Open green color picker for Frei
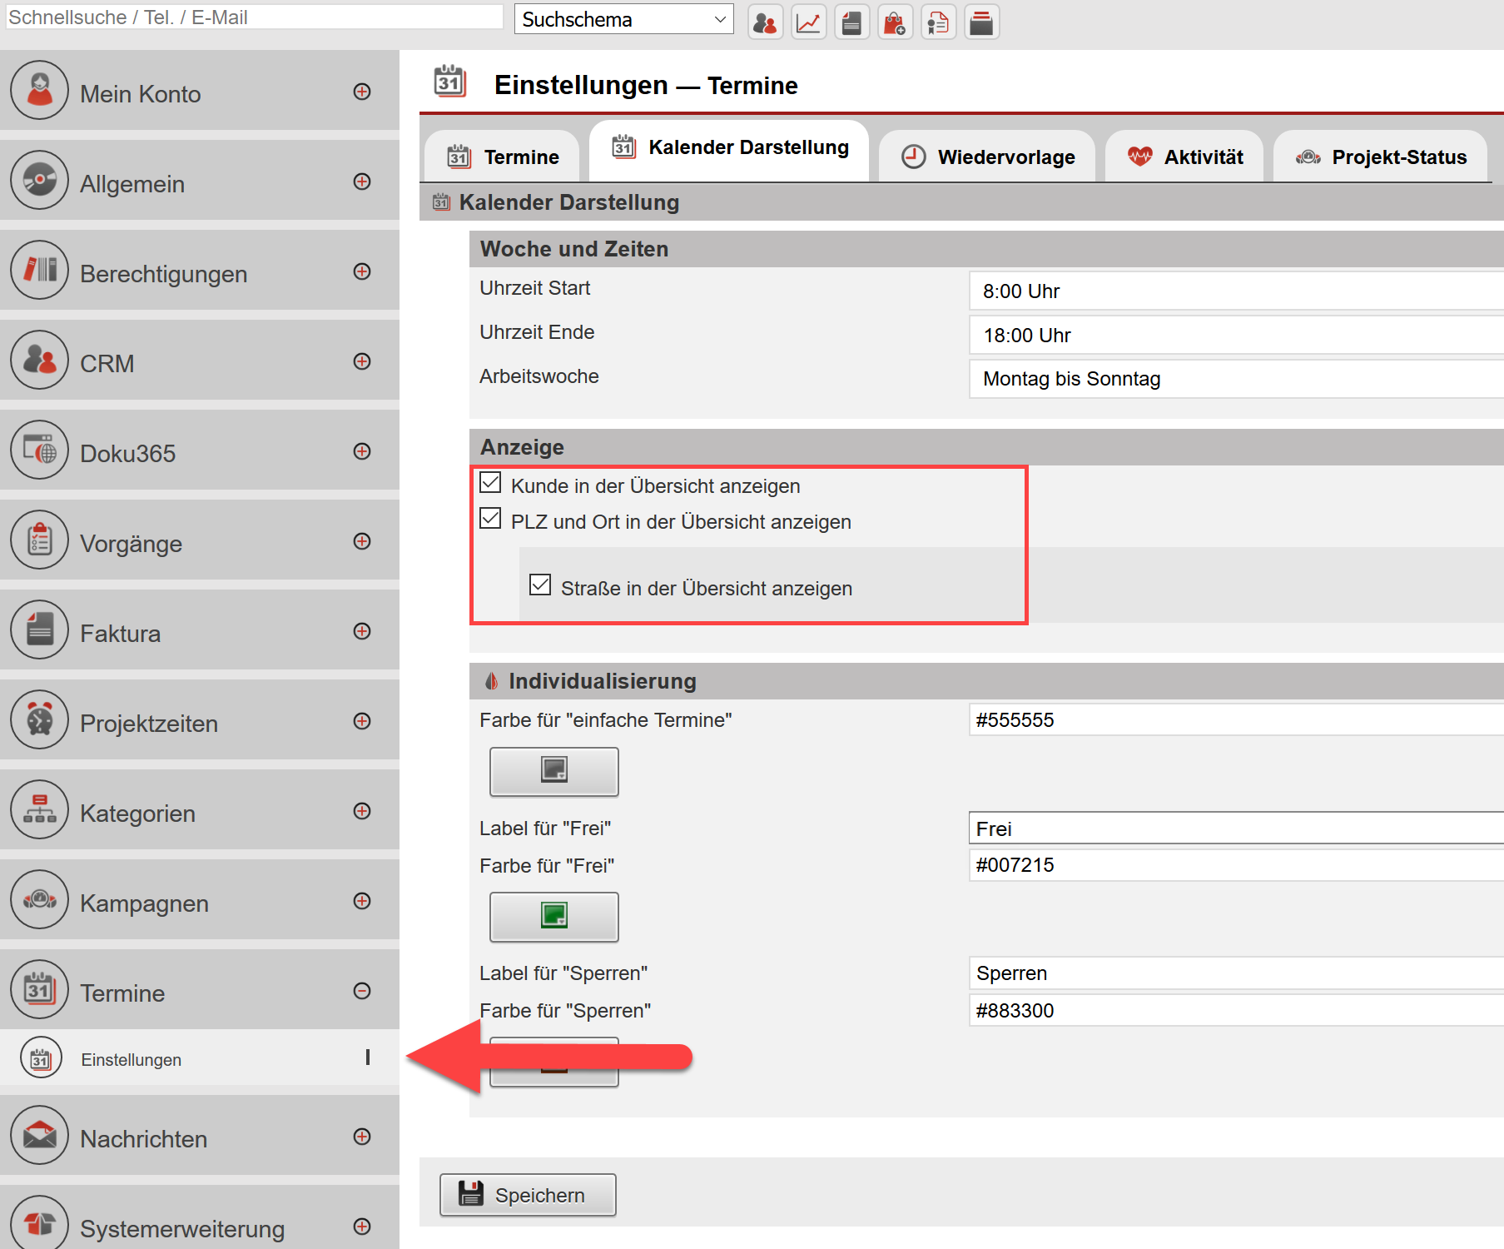Image resolution: width=1504 pixels, height=1249 pixels. (554, 917)
